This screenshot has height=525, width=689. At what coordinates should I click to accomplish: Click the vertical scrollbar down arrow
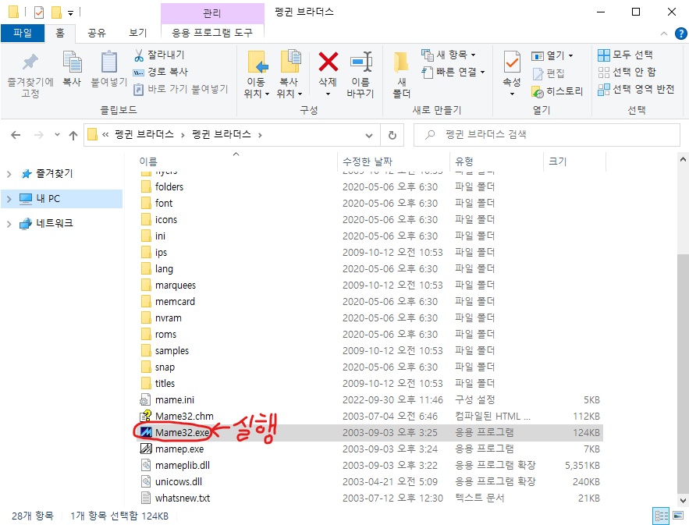click(x=683, y=500)
